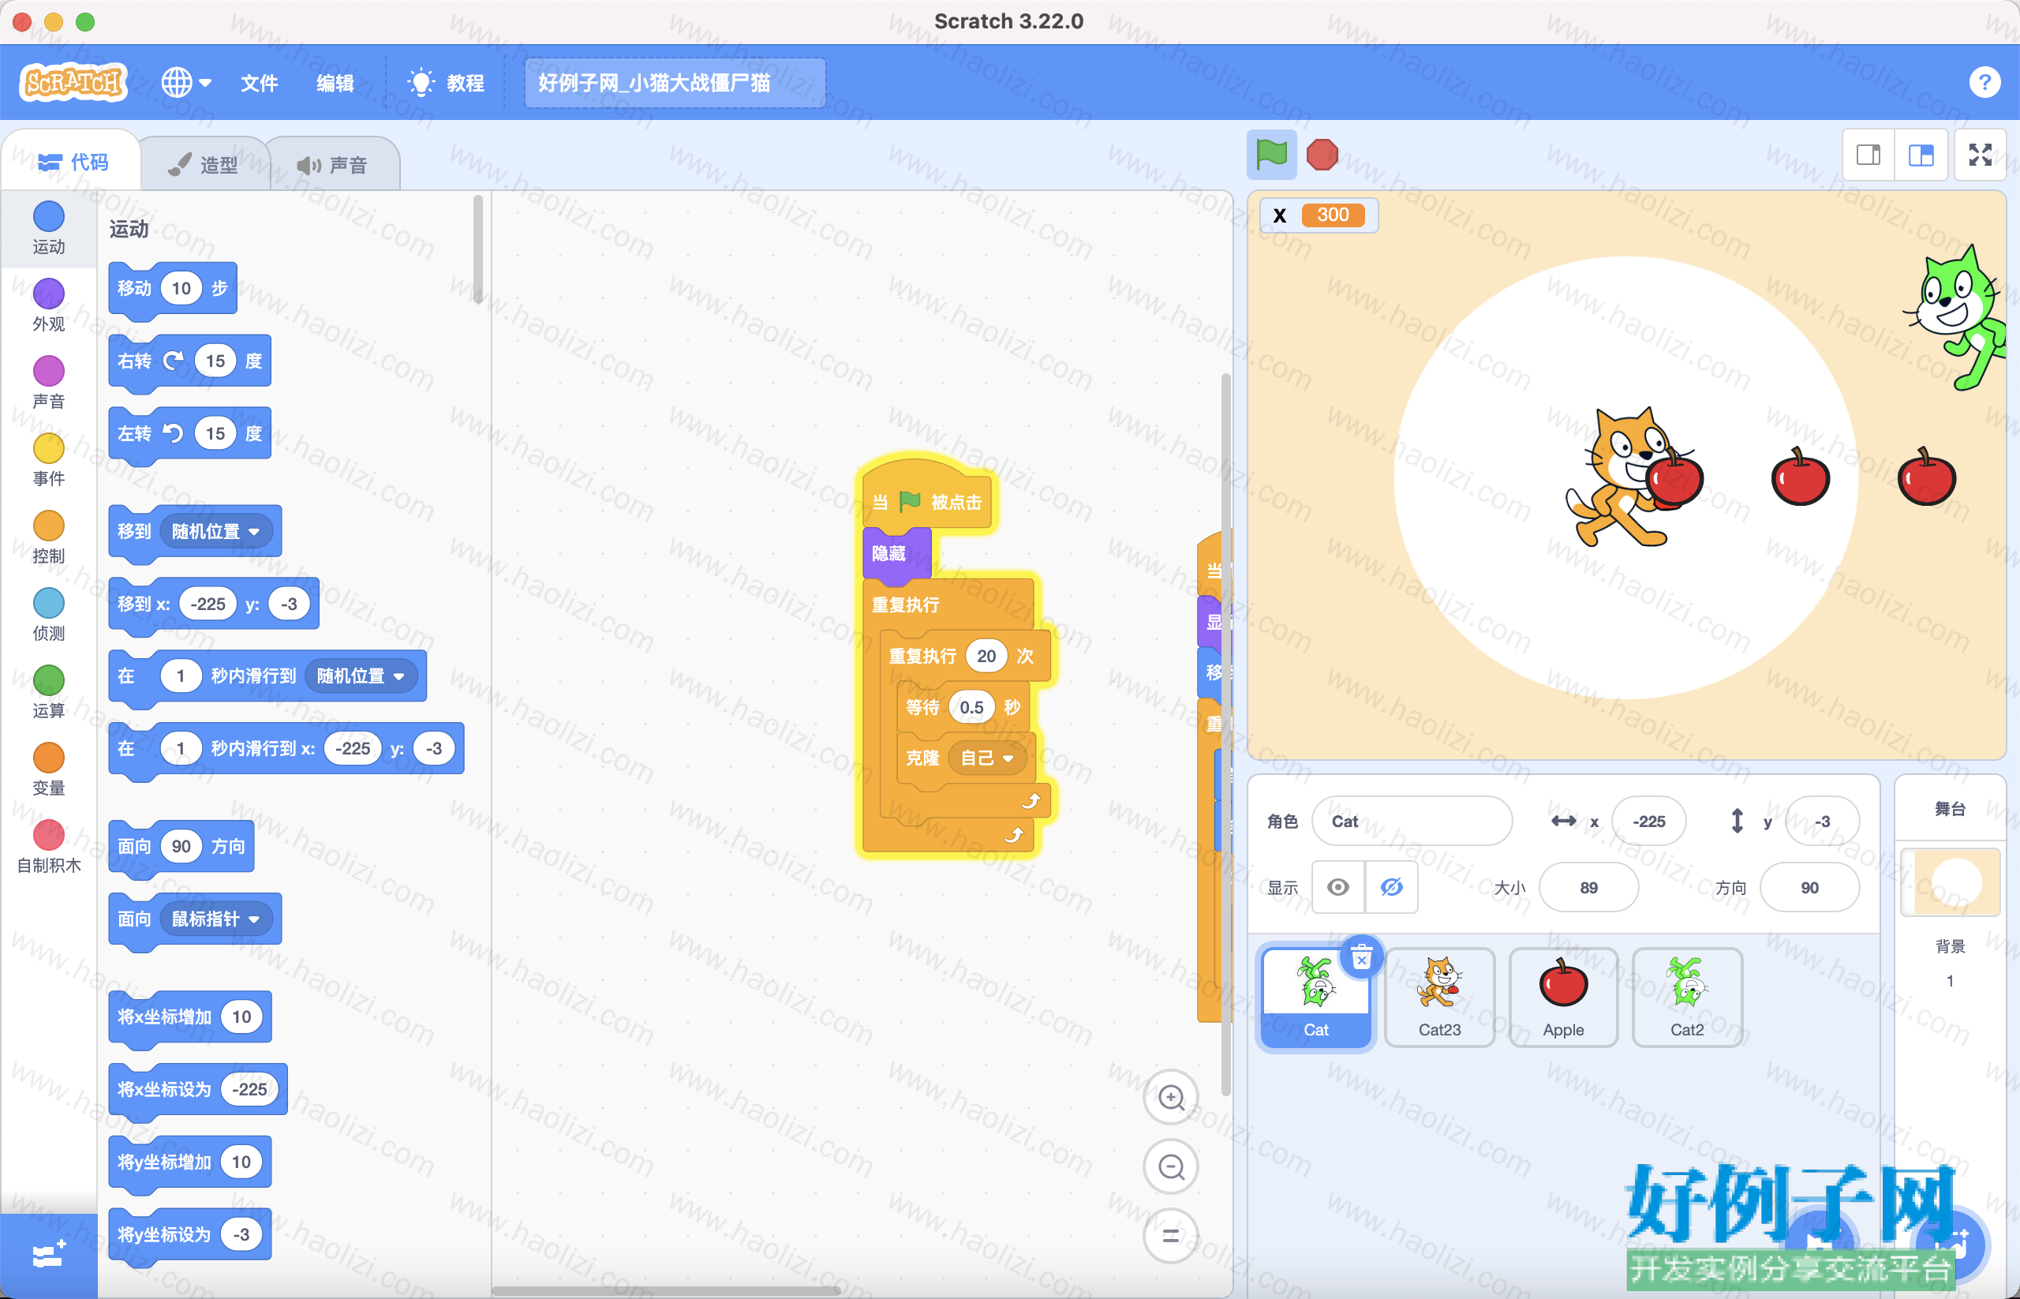Select the stage backdrop thumbnail

(1950, 882)
